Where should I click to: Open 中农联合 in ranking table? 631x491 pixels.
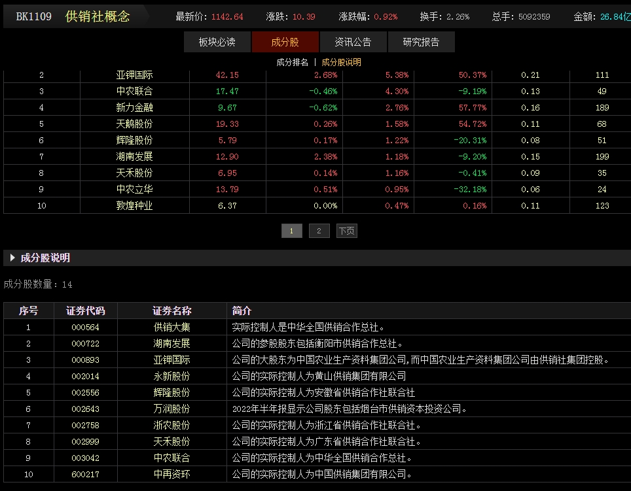[x=134, y=92]
